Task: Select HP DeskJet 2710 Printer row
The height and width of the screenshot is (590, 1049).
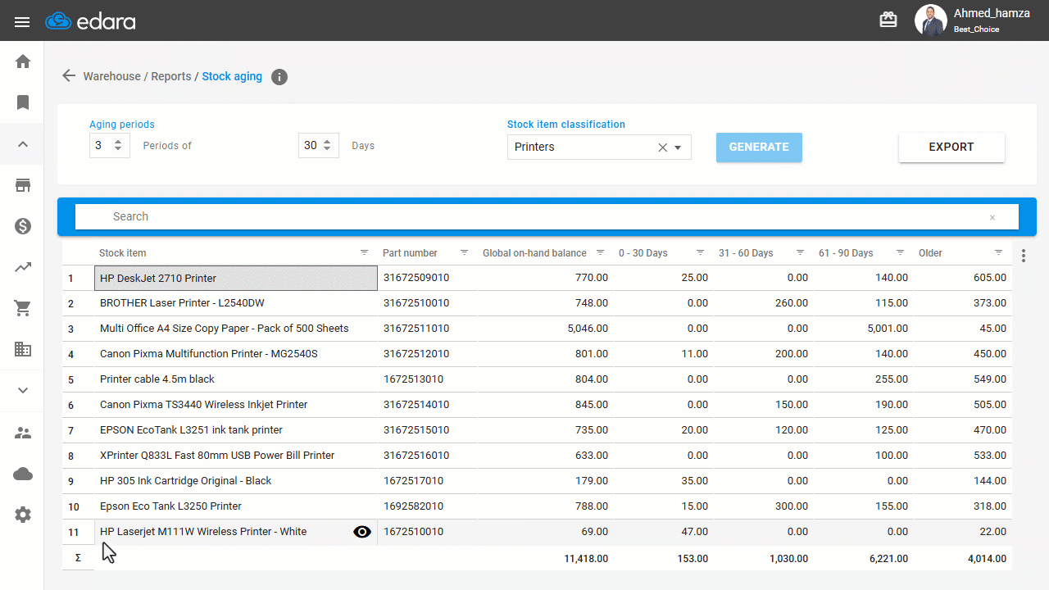Action: point(236,278)
